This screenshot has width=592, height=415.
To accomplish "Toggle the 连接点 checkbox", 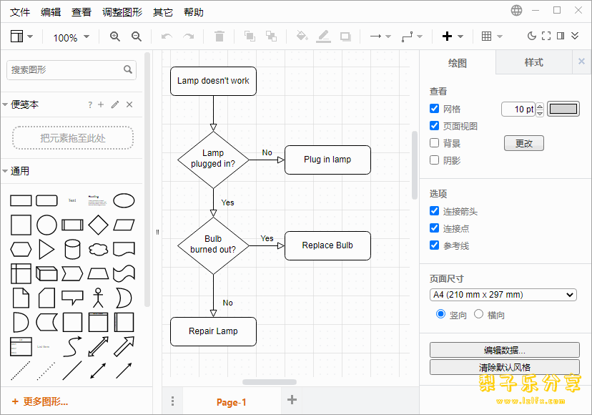I will point(434,228).
